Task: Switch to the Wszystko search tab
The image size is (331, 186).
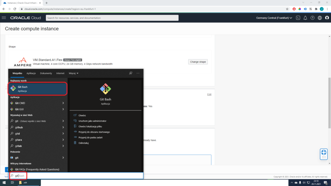Action: [x=17, y=73]
